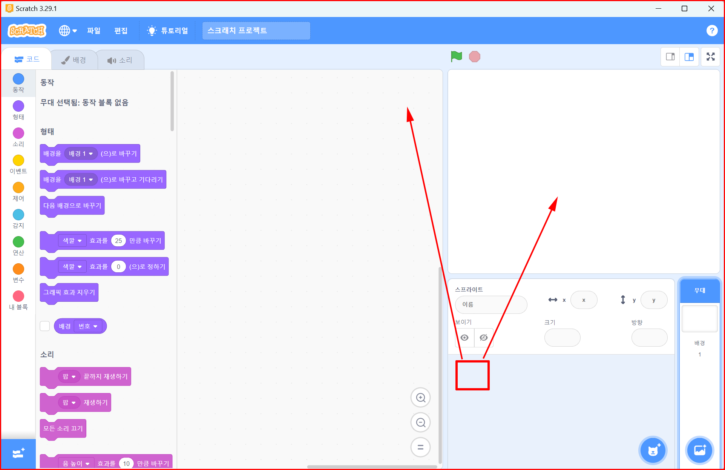Expand the 팝 sound dropdown in 재생하기 block

pos(69,402)
